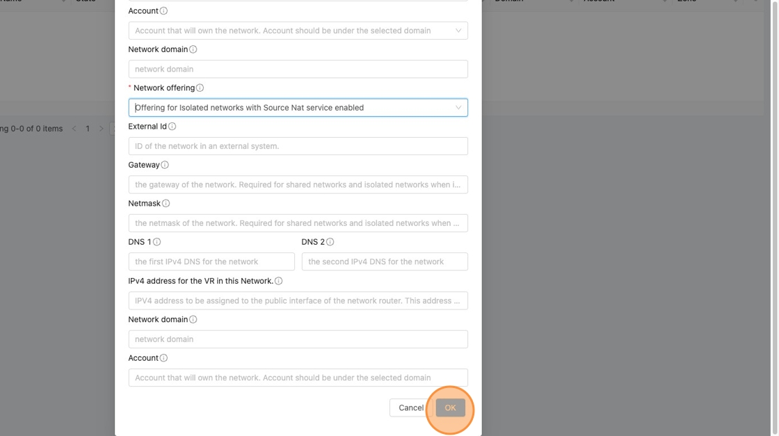Image resolution: width=779 pixels, height=436 pixels.
Task: Focus the External Id input field
Action: 298,146
